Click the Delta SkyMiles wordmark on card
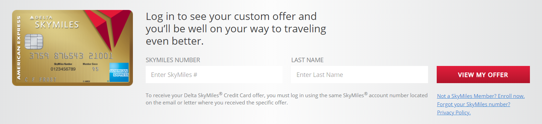 coord(55,22)
